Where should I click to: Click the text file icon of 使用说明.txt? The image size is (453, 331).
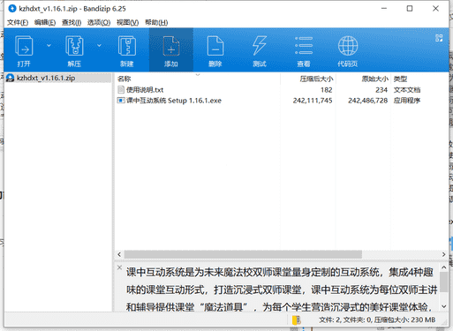(x=121, y=90)
